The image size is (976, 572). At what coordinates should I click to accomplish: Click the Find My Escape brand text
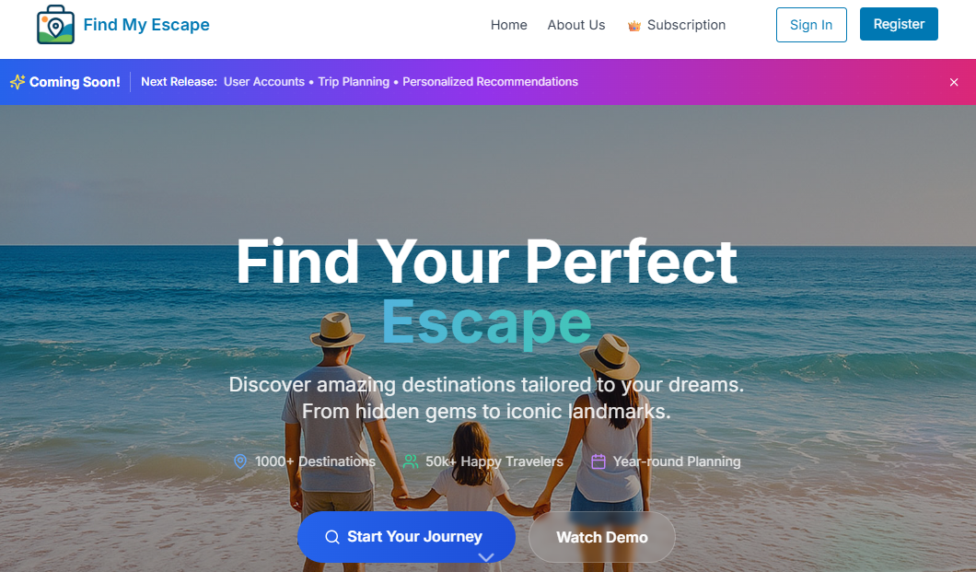click(x=146, y=25)
